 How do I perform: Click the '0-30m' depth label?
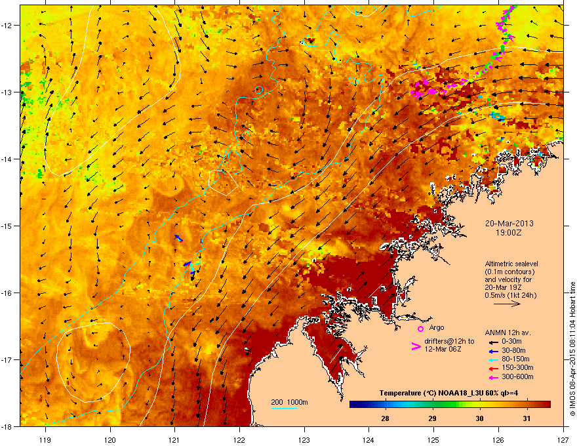(x=511, y=342)
